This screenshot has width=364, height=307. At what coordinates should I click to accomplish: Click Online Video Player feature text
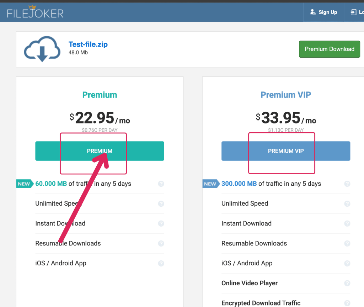pyautogui.click(x=250, y=283)
